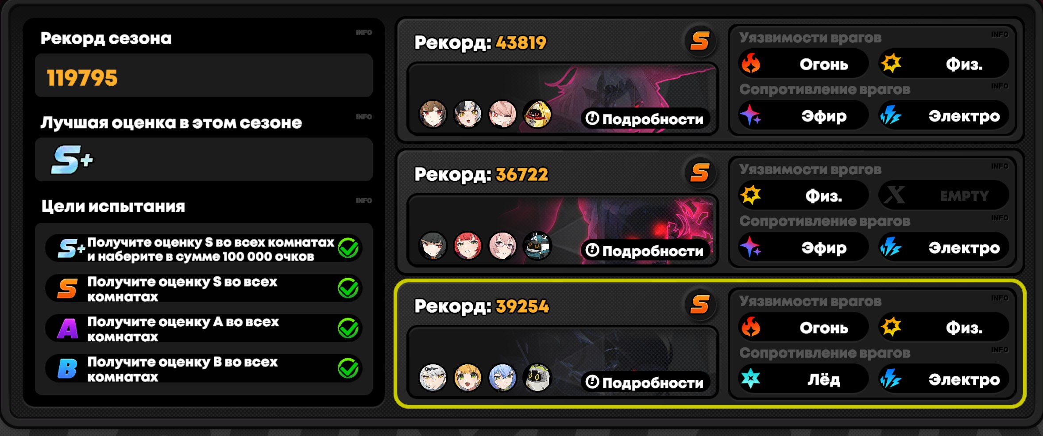The image size is (1043, 436).
Task: Select the Эфир resistance icon in second room
Action: click(x=751, y=247)
